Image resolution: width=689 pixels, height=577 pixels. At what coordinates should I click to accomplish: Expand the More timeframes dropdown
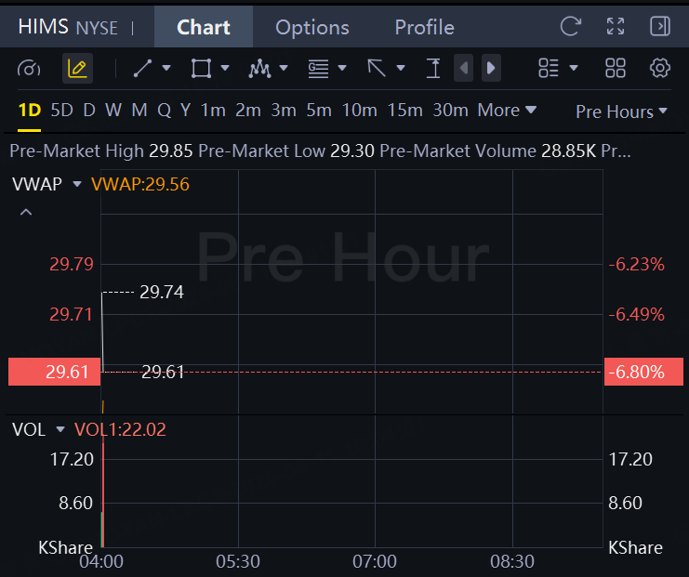click(507, 111)
